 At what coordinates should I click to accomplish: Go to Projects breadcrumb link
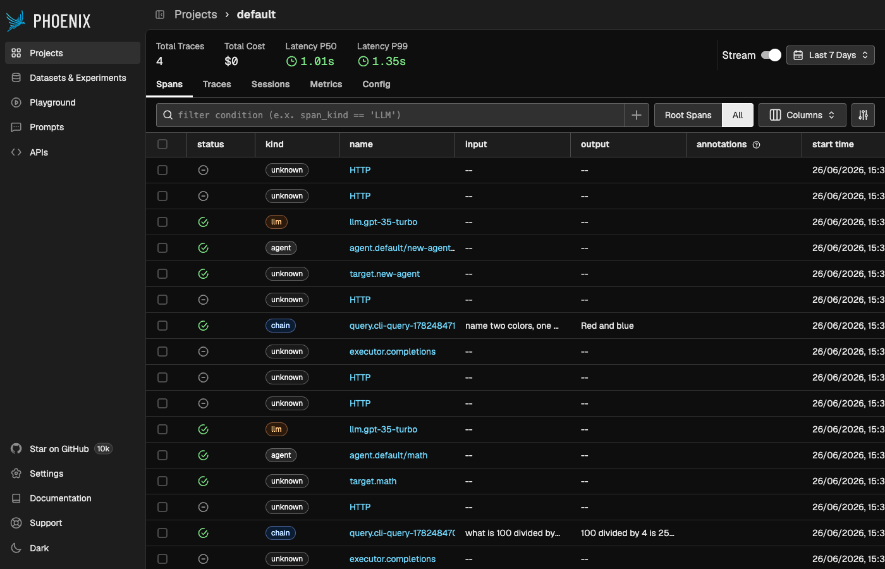coord(195,15)
